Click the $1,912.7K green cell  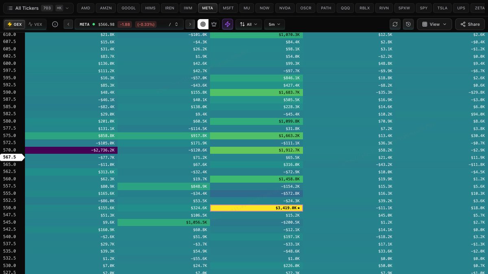click(x=257, y=150)
